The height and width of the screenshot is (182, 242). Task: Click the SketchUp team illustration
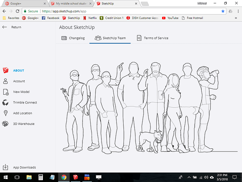(x=149, y=108)
